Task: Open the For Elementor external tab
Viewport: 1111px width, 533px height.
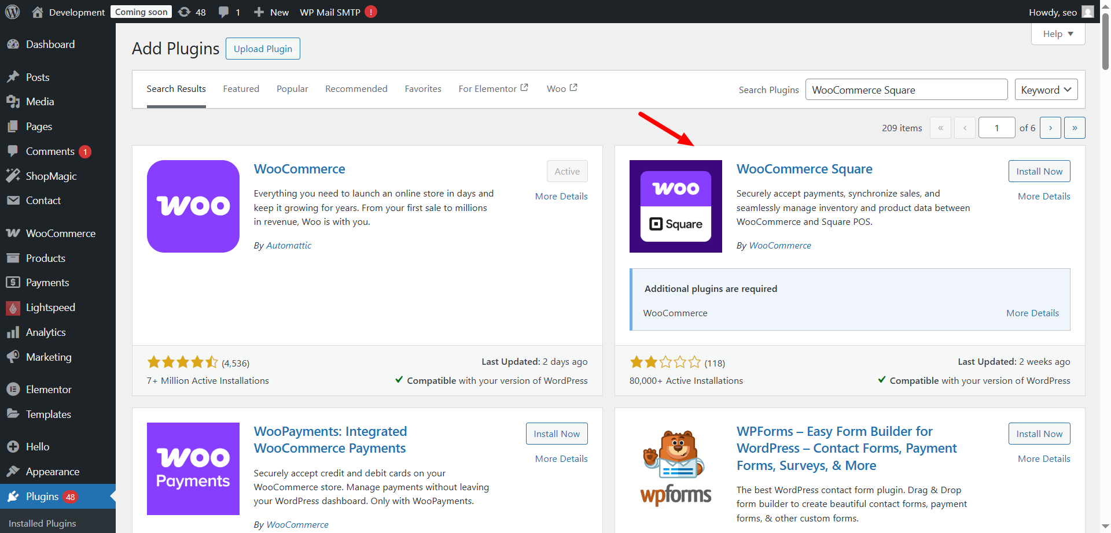Action: [494, 89]
